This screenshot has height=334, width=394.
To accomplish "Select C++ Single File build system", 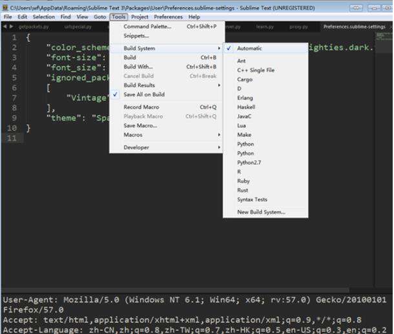I will pyautogui.click(x=265, y=70).
